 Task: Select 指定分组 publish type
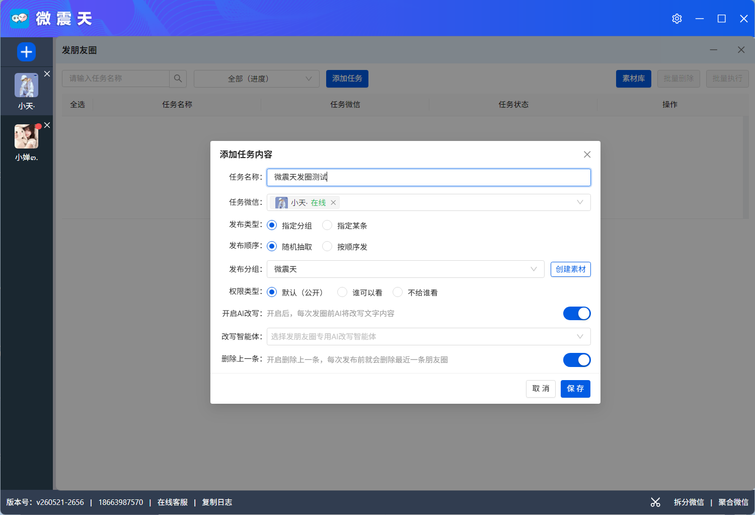click(272, 225)
